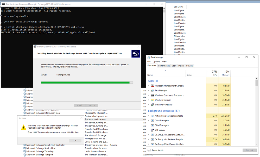Image resolution: width=260 pixels, height=157 pixels.
Task: Expand the Microsoft Management Console process group
Action: [x=148, y=86]
